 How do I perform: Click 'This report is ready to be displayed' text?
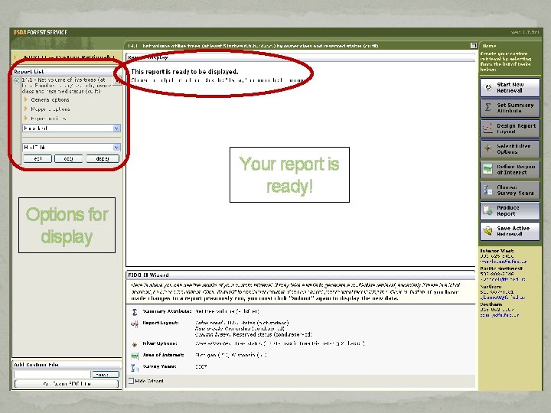pos(184,72)
